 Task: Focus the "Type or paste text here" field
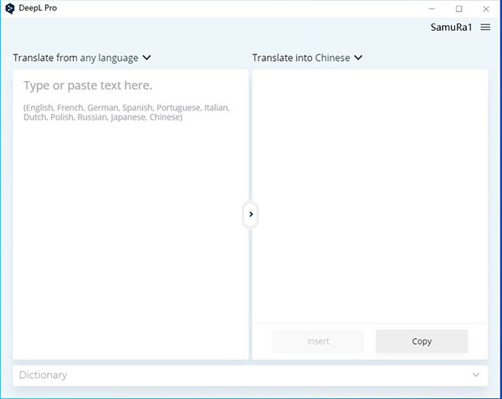pos(88,85)
